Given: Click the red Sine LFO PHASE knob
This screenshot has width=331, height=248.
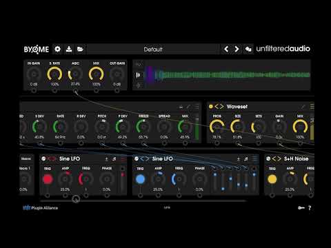Looking at the screenshot, I should point(107,179).
